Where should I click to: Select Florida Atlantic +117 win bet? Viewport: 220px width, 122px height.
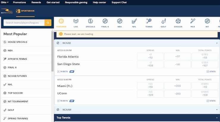click(x=177, y=56)
